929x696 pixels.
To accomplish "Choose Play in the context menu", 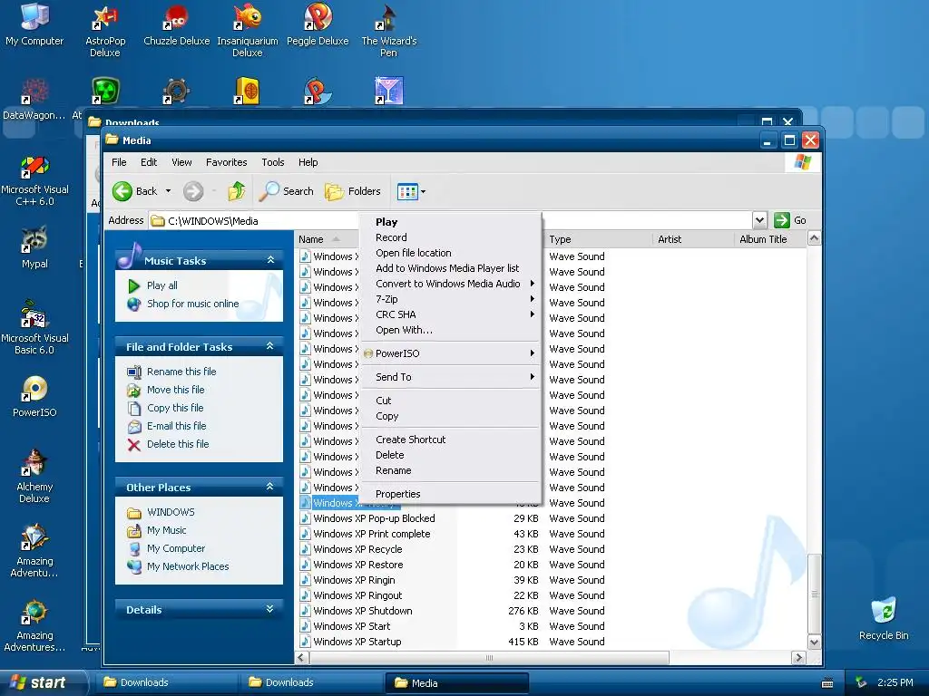I will tap(450, 222).
